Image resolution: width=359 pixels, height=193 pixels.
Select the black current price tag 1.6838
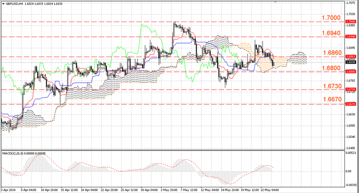pyautogui.click(x=351, y=62)
